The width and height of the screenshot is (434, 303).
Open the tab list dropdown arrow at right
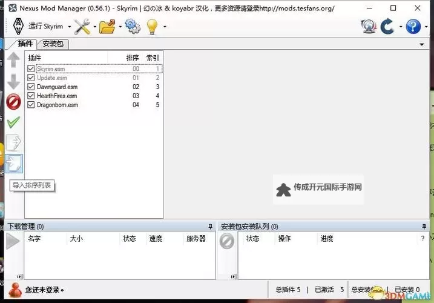click(x=422, y=44)
